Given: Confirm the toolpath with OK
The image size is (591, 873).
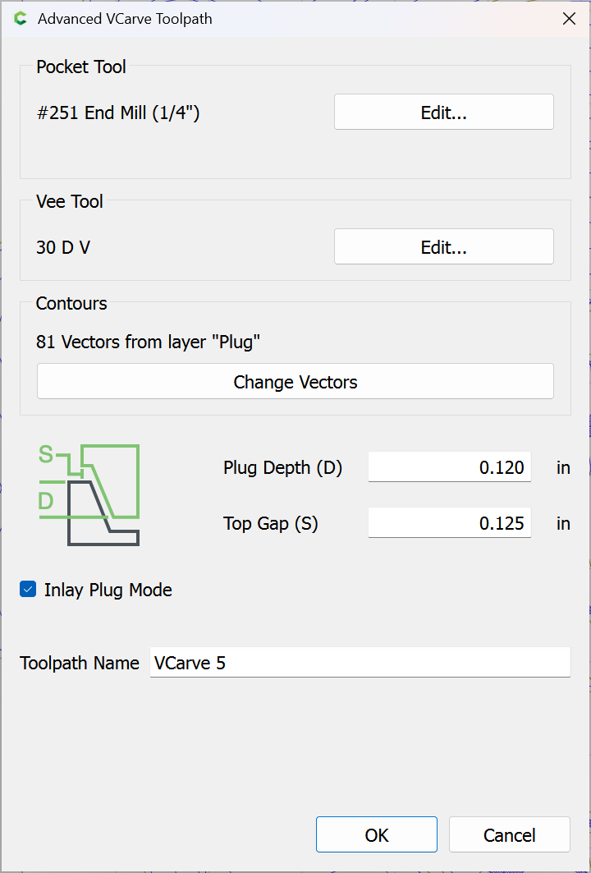Looking at the screenshot, I should 377,835.
